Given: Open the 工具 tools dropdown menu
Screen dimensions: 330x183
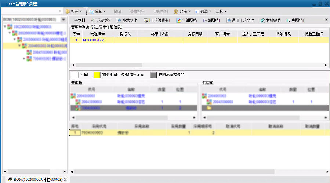Looking at the screenshot, I should coord(221,11).
